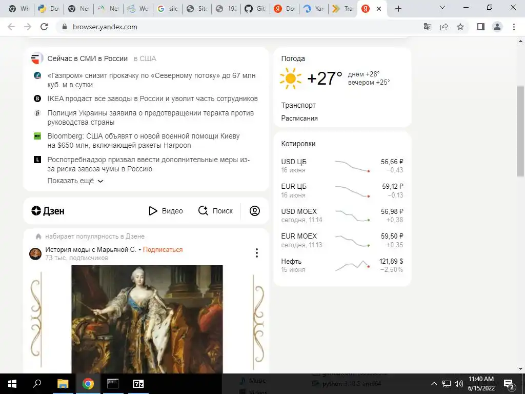
Task: Open the USD MOEX quote row
Action: (342, 215)
